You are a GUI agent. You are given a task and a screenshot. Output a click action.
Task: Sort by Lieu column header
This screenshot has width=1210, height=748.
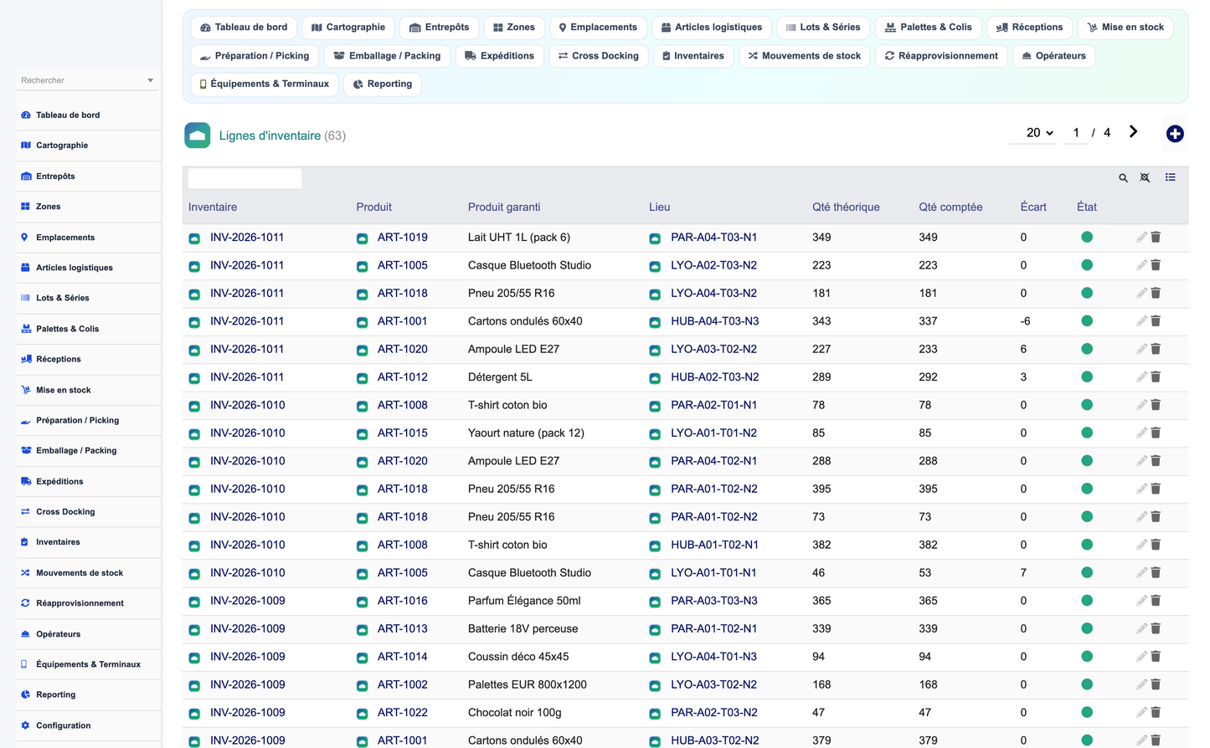point(660,207)
